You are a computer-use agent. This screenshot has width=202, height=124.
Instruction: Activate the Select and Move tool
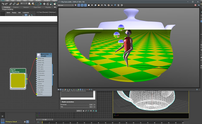(44, 4)
